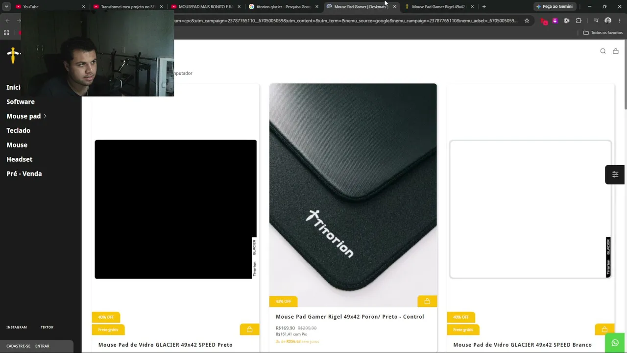Open the WhatsApp chat button
627x353 pixels.
point(615,343)
